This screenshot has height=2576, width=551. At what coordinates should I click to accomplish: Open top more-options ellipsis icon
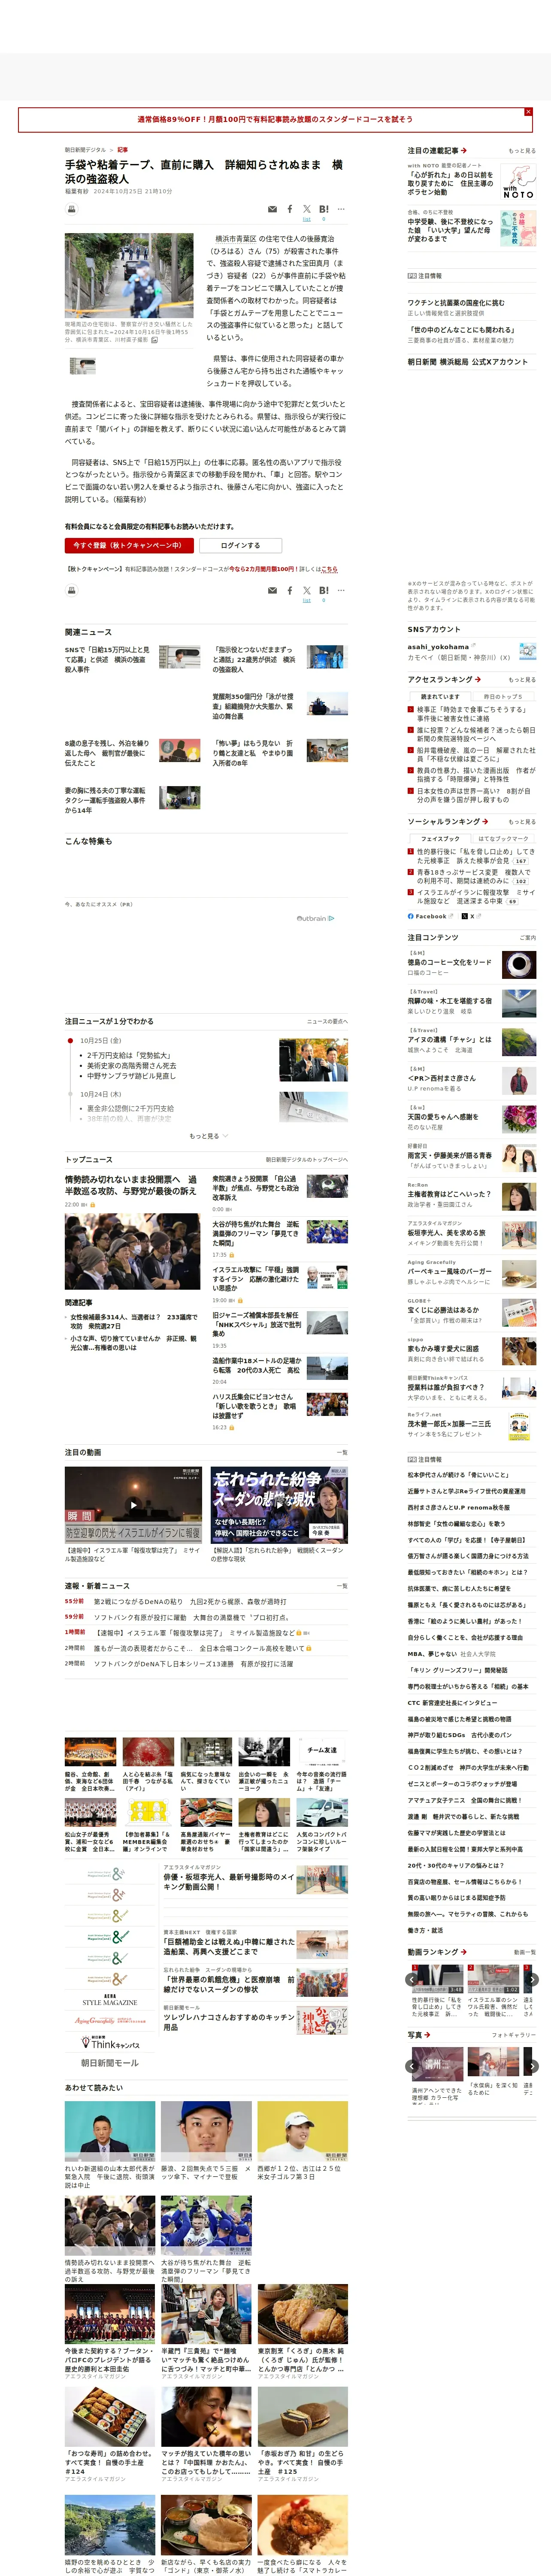(x=341, y=209)
